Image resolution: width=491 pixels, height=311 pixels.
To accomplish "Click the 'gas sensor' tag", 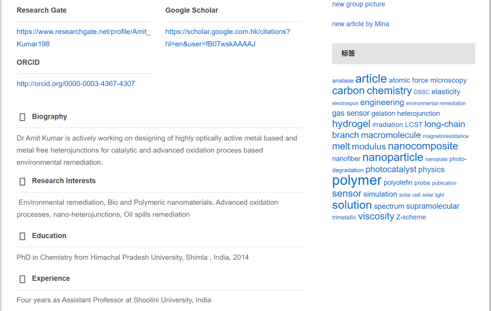I will [x=351, y=113].
